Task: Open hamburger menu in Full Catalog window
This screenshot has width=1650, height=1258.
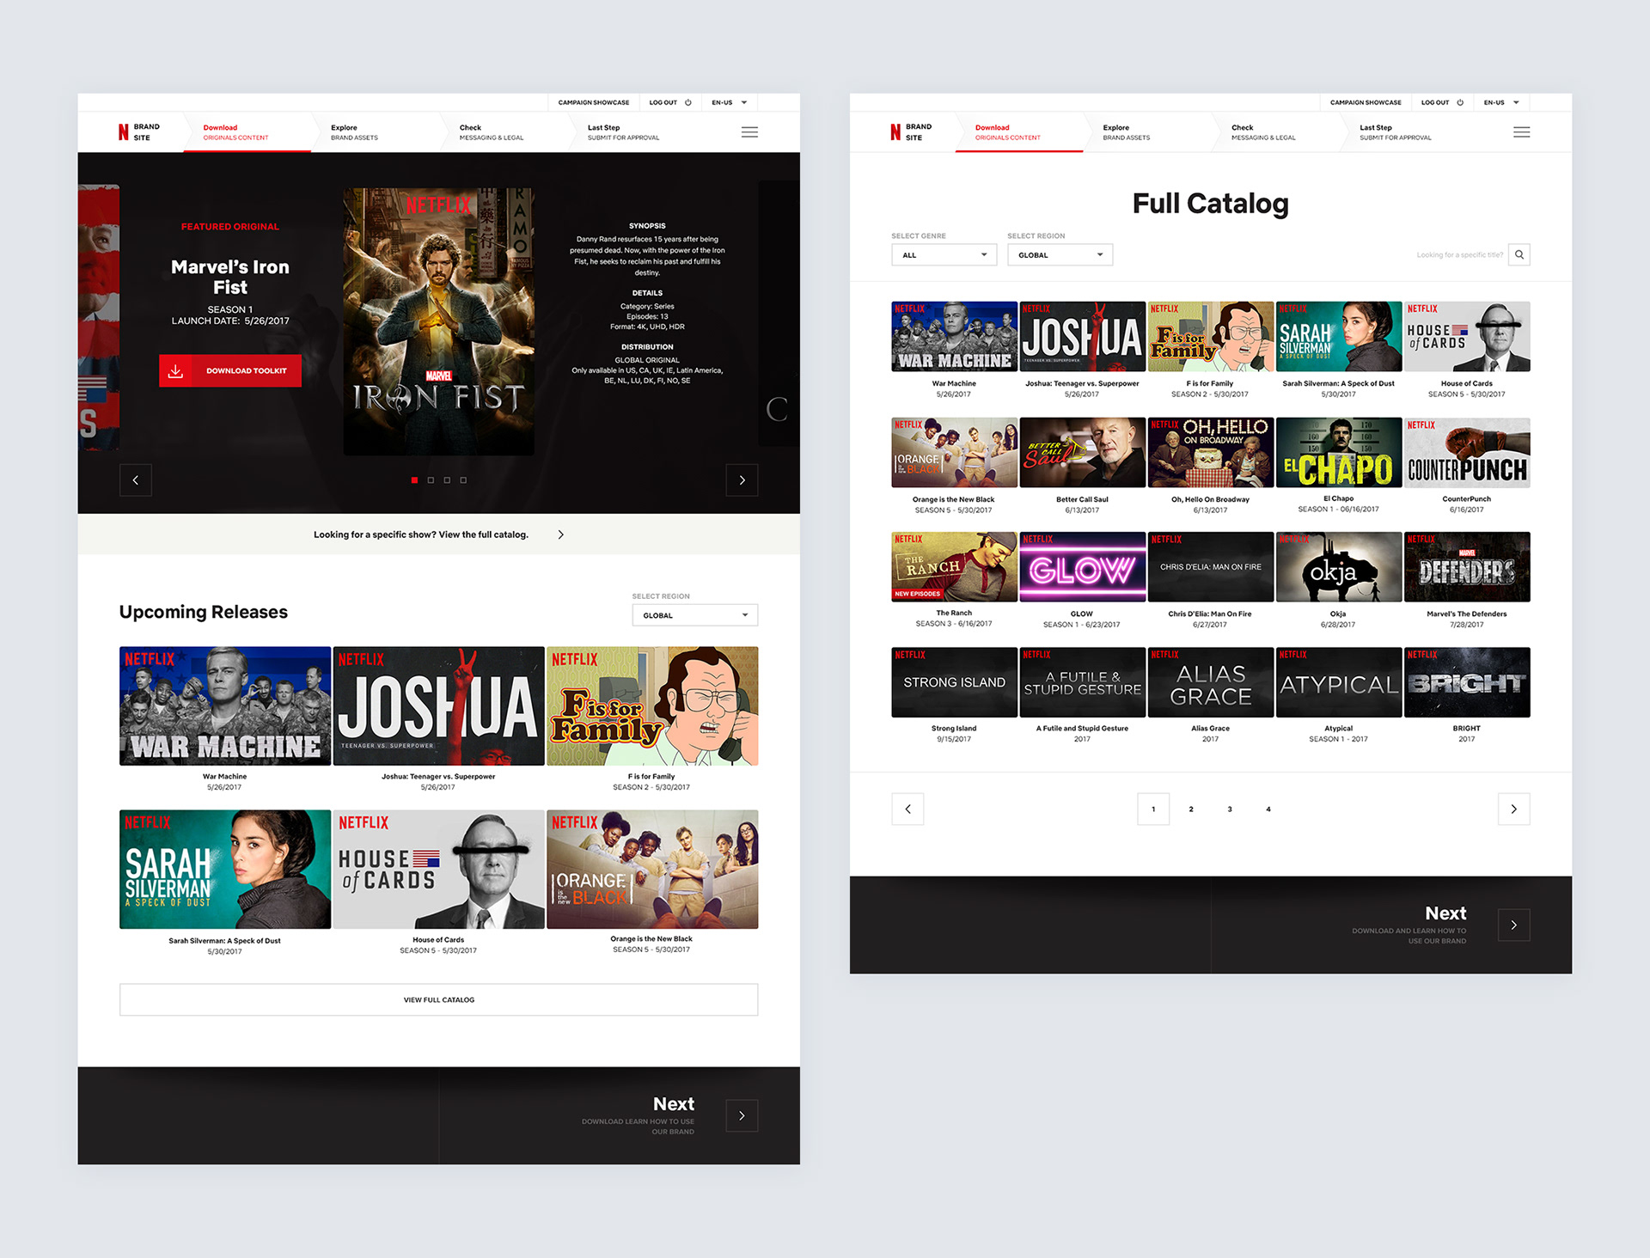Action: pos(1521,131)
